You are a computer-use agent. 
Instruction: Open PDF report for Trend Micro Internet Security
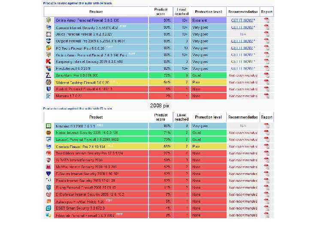click(x=267, y=153)
